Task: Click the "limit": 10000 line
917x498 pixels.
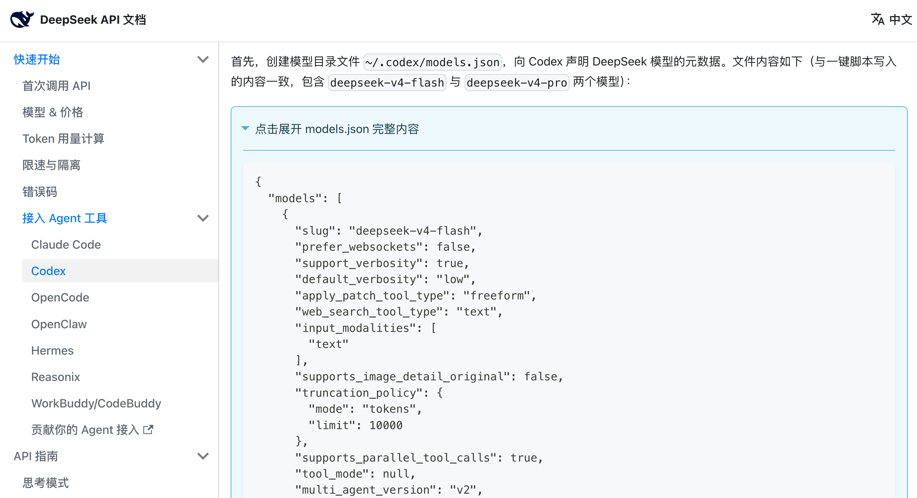Action: coord(355,425)
